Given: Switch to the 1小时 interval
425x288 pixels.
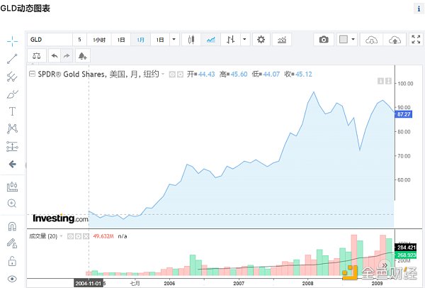Looking at the screenshot, I should [99, 40].
